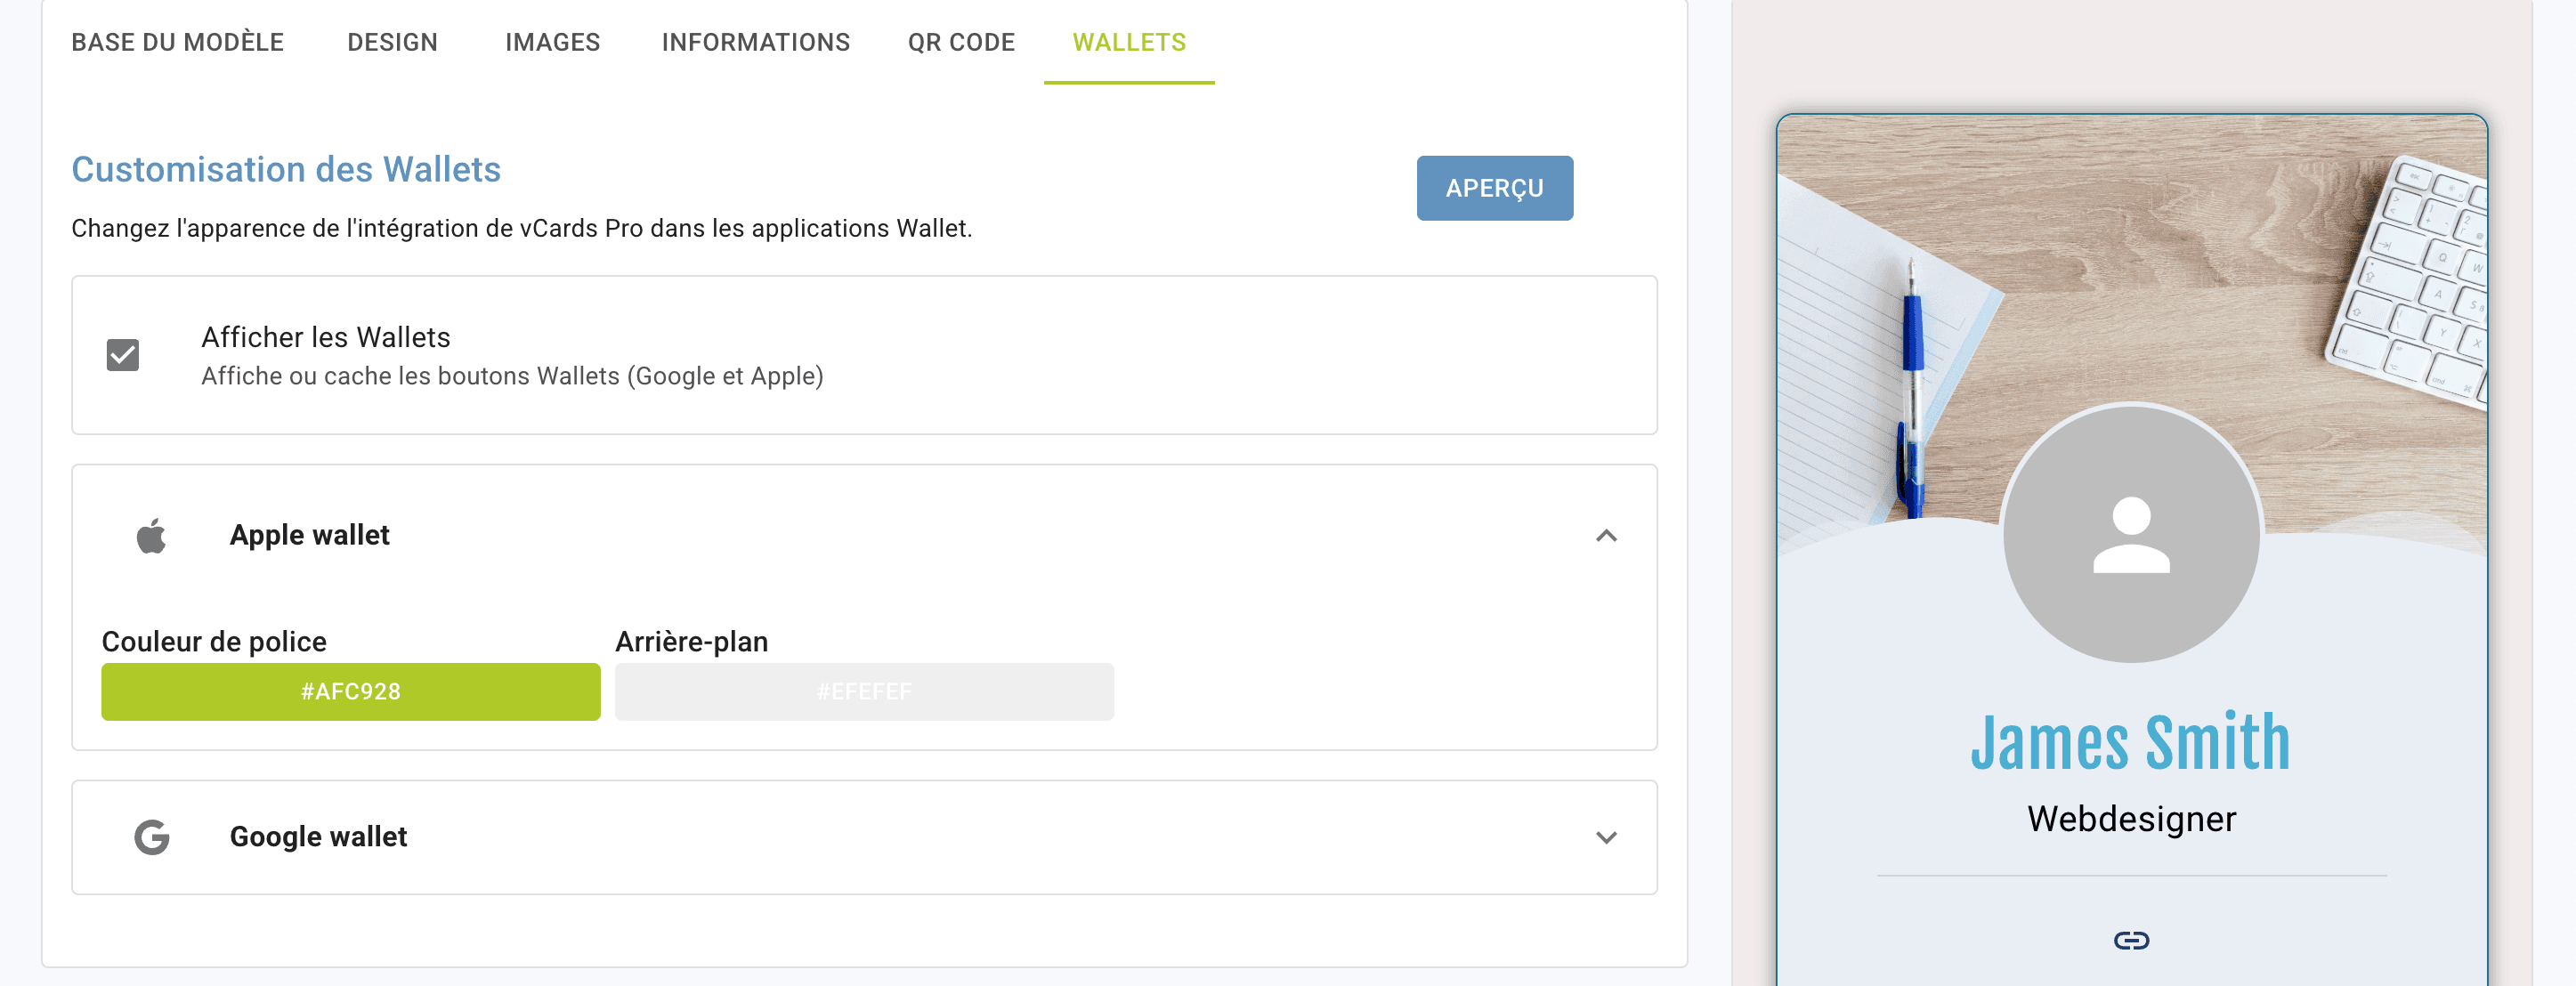Viewport: 2576px width, 986px height.
Task: Click the link chain icon on card preview
Action: click(x=2130, y=940)
